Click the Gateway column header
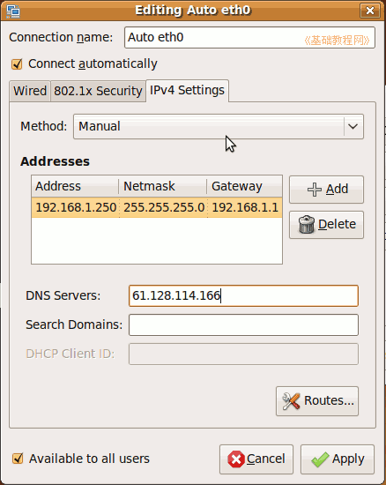This screenshot has width=386, height=485. click(244, 186)
